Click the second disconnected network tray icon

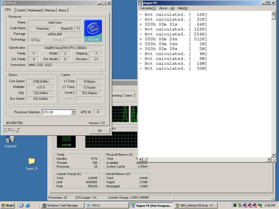click(250, 206)
